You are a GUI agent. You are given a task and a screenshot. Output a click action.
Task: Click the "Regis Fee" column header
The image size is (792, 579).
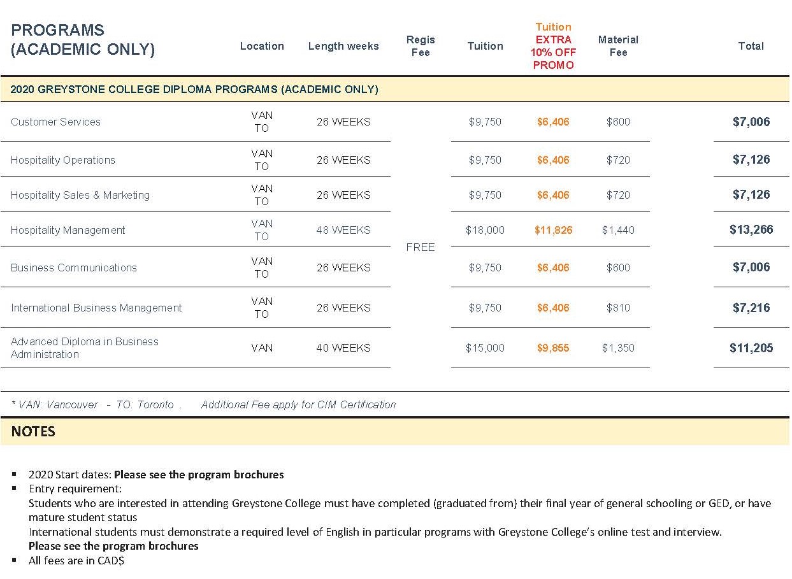click(421, 46)
